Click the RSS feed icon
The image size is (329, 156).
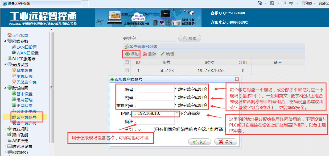pos(272,3)
